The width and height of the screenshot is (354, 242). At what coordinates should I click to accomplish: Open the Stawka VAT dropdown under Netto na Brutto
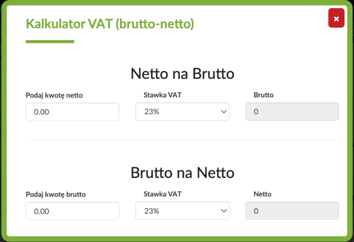coord(183,111)
